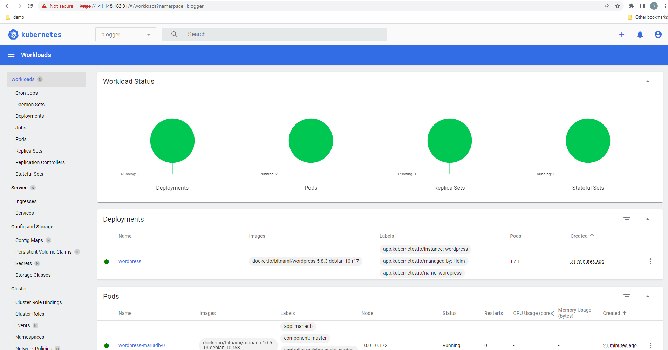
Task: Click the Kubernetes logo icon
Action: tap(13, 34)
